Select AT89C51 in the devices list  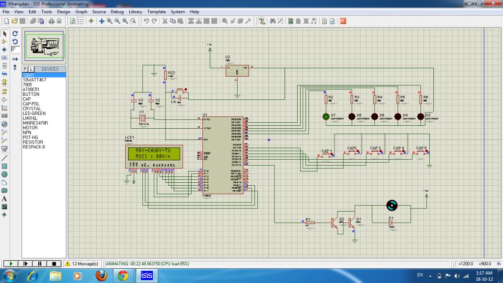31,89
